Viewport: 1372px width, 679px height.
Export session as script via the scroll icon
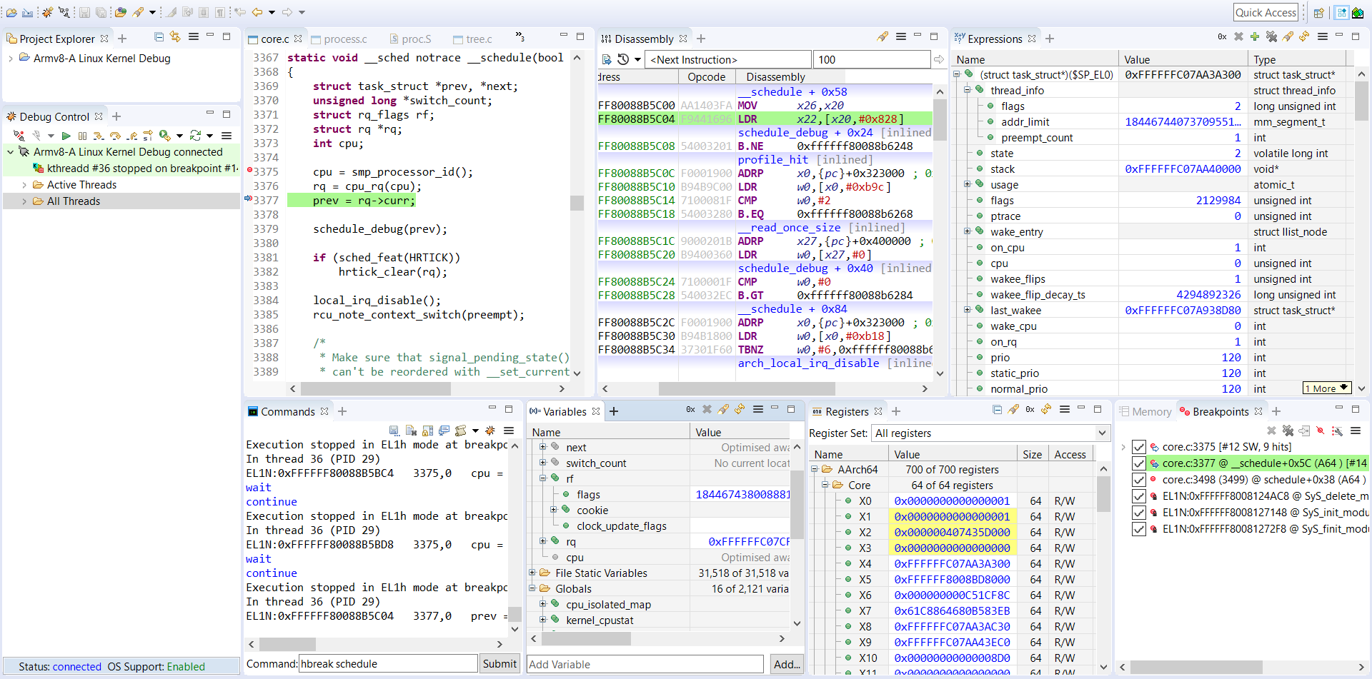click(460, 431)
